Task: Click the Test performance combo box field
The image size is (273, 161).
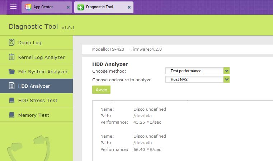Action: (194, 71)
